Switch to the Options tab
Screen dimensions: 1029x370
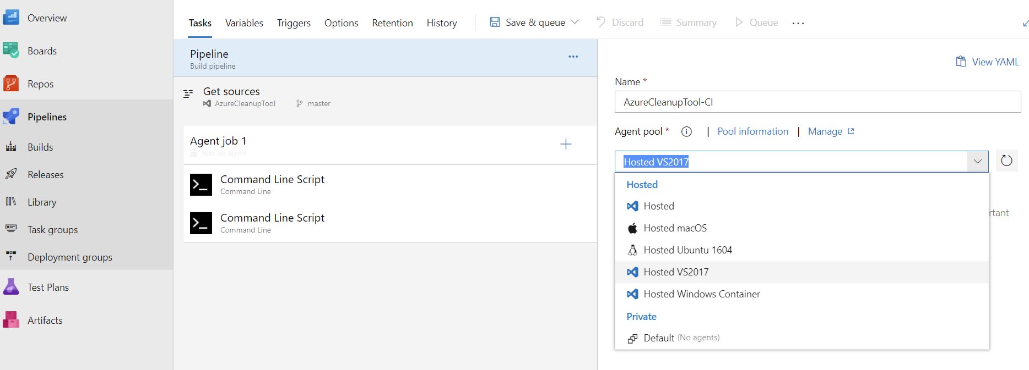pyautogui.click(x=341, y=23)
